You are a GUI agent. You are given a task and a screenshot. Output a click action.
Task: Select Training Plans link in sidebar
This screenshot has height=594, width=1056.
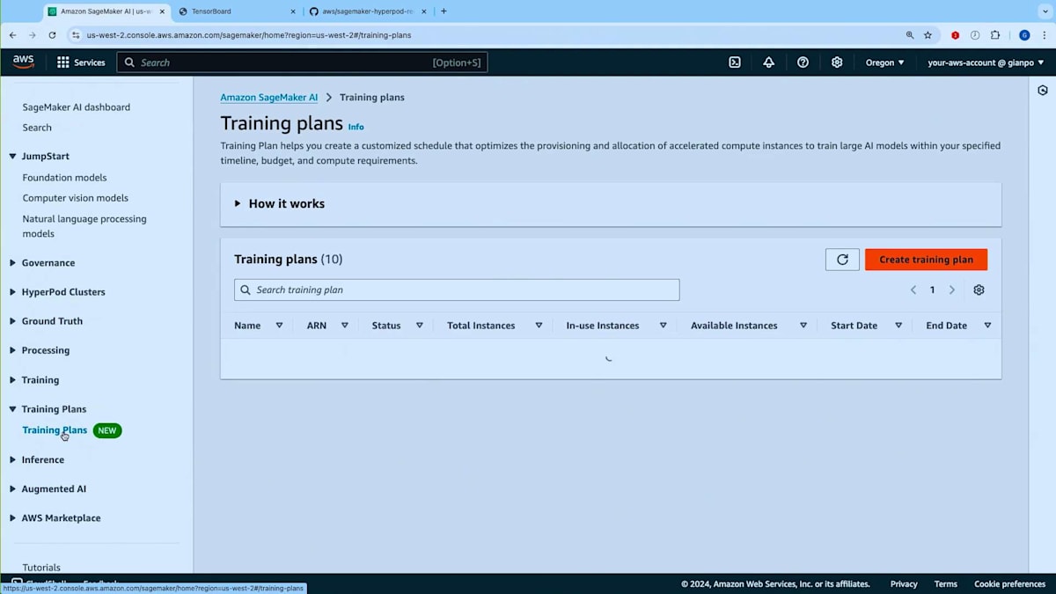55,430
